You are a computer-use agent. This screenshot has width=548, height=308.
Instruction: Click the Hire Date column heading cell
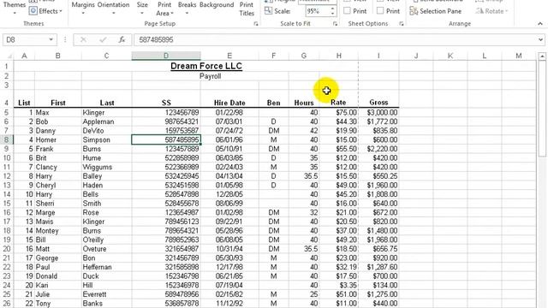click(229, 103)
